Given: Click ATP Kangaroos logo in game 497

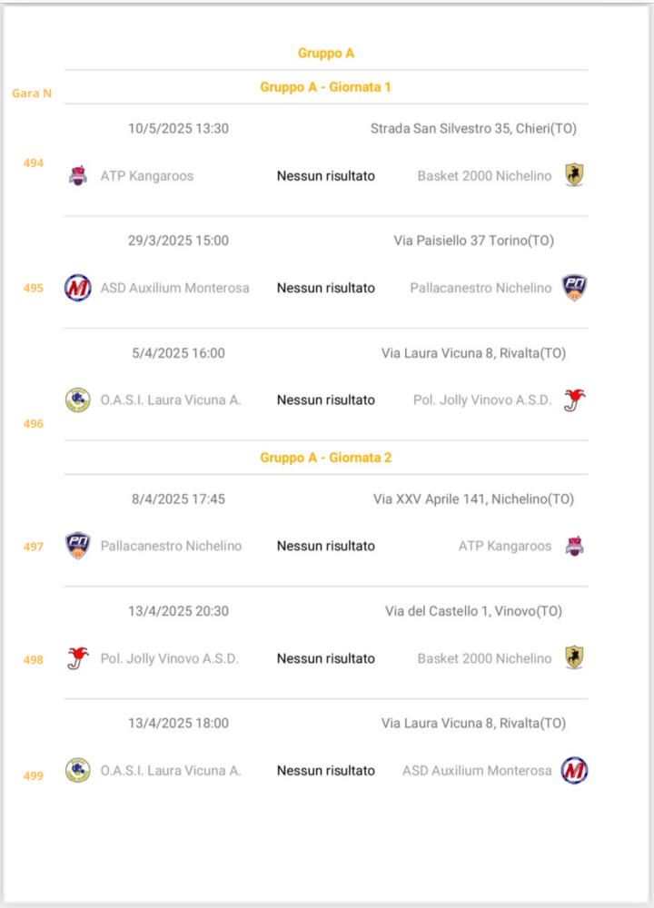Looking at the screenshot, I should pyautogui.click(x=574, y=546).
